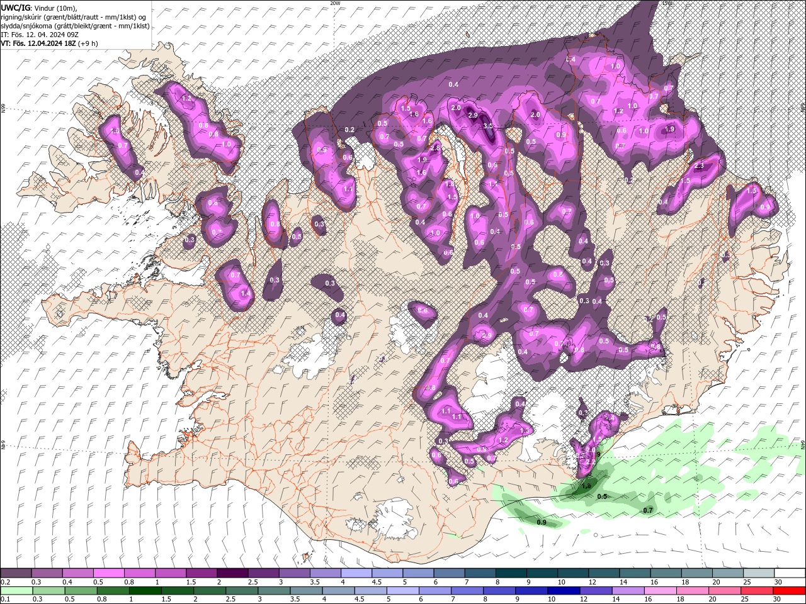Click the '3.5' label in the snow legend row

coord(315,582)
